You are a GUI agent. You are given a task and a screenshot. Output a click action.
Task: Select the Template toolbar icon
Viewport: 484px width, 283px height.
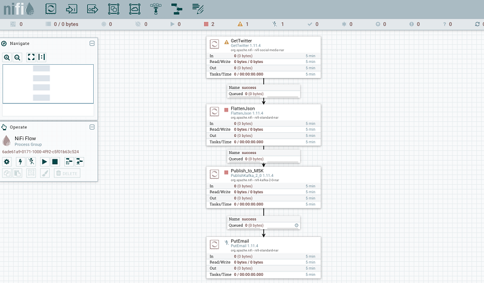point(177,9)
